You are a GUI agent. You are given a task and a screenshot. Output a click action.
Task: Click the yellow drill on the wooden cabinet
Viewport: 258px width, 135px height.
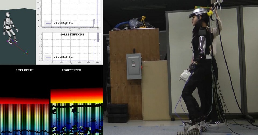point(143,22)
